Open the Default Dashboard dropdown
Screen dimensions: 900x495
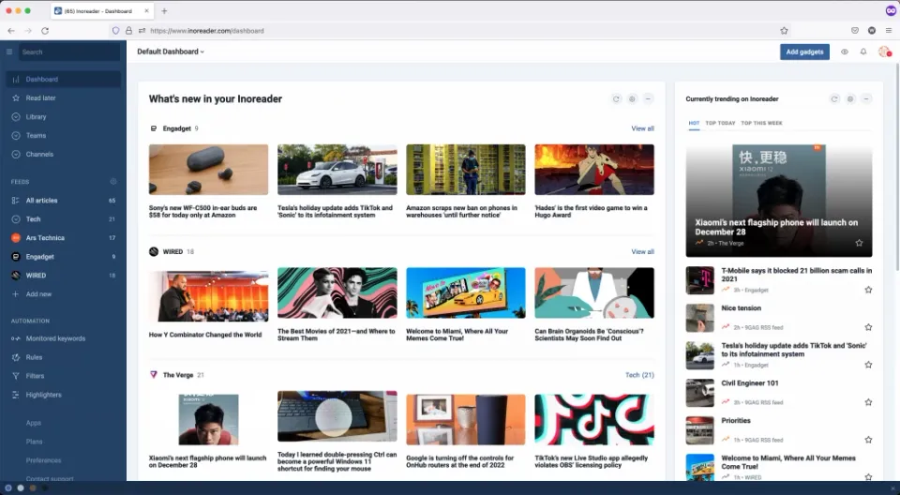(171, 52)
